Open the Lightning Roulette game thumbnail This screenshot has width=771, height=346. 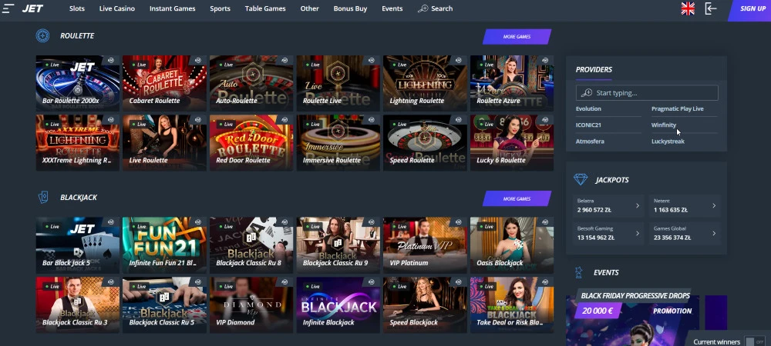(425, 83)
